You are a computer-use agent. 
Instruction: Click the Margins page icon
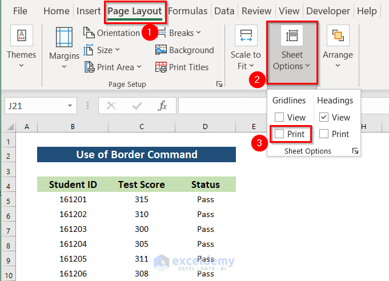[x=64, y=37]
